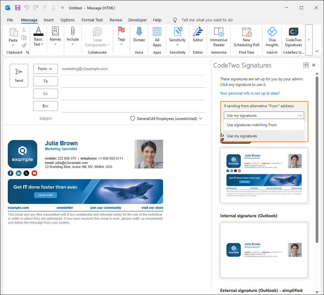Open Names address book menu
Screen dimensions: 324x295
[x=55, y=37]
